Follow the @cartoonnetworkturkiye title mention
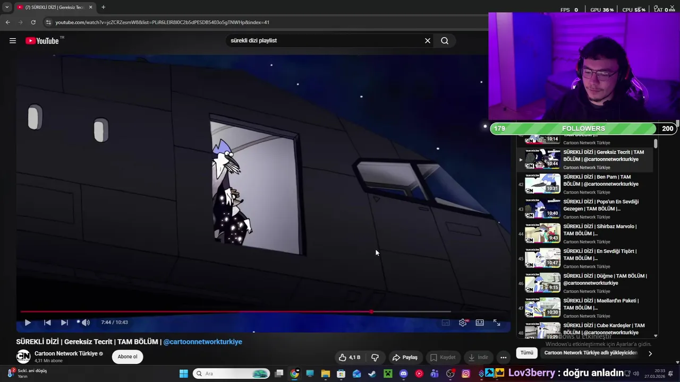The image size is (680, 382). coord(203,342)
